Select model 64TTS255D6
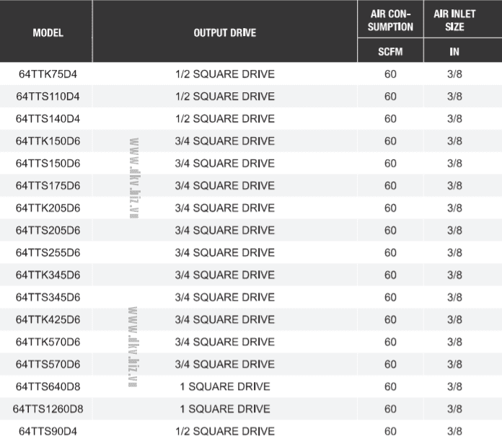This screenshot has width=502, height=444. [x=48, y=253]
